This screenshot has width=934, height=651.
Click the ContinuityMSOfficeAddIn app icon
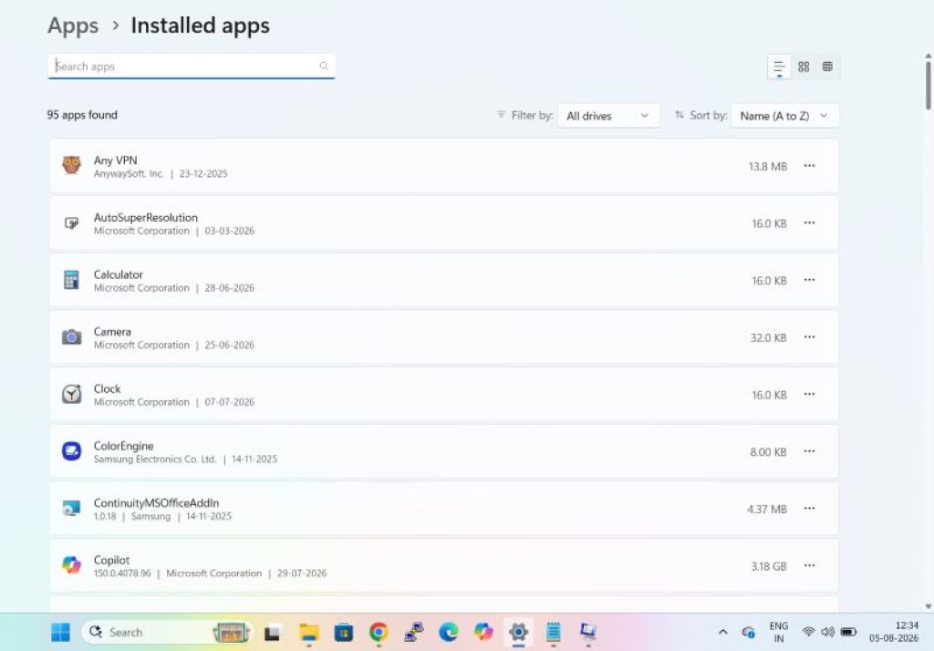pos(71,509)
